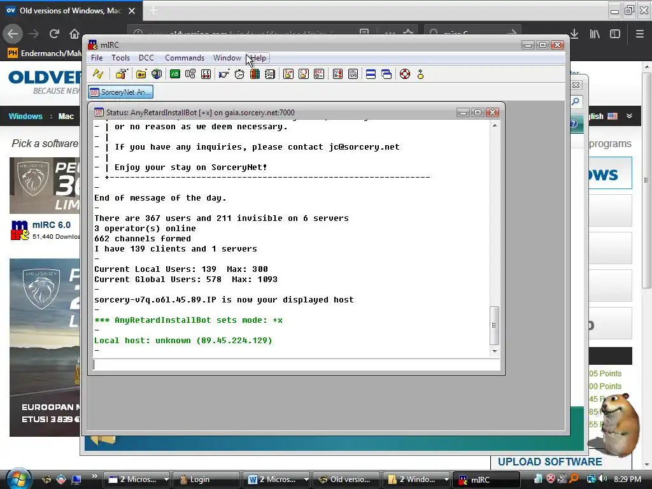Image resolution: width=652 pixels, height=489 pixels.
Task: Close the Old versions of Windows tab
Action: coord(132,11)
